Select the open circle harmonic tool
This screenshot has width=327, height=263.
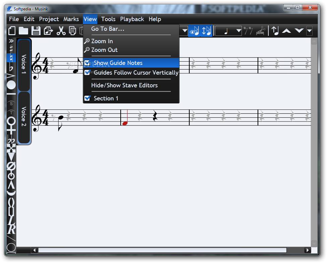coord(11,121)
